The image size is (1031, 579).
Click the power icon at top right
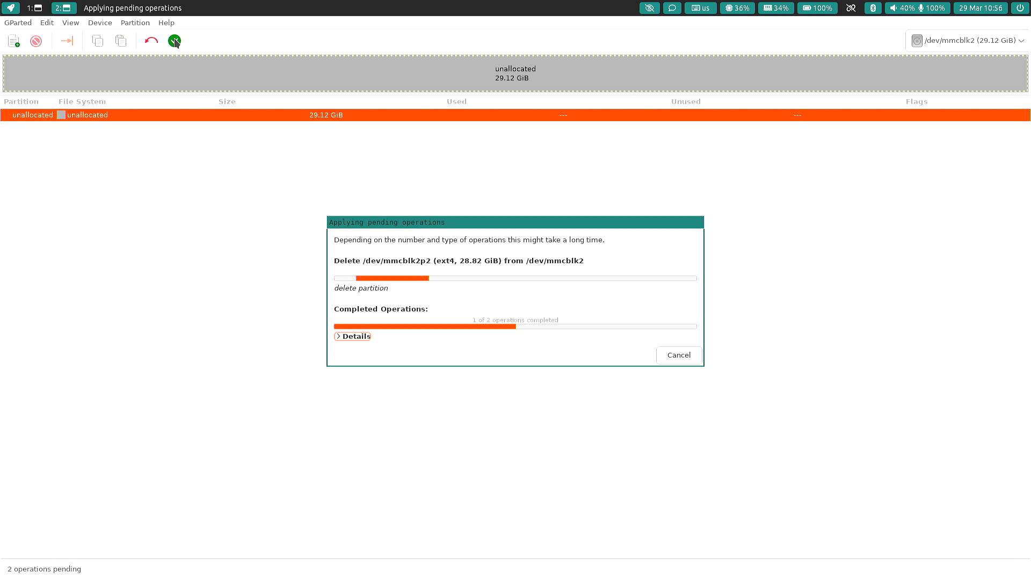click(1020, 8)
